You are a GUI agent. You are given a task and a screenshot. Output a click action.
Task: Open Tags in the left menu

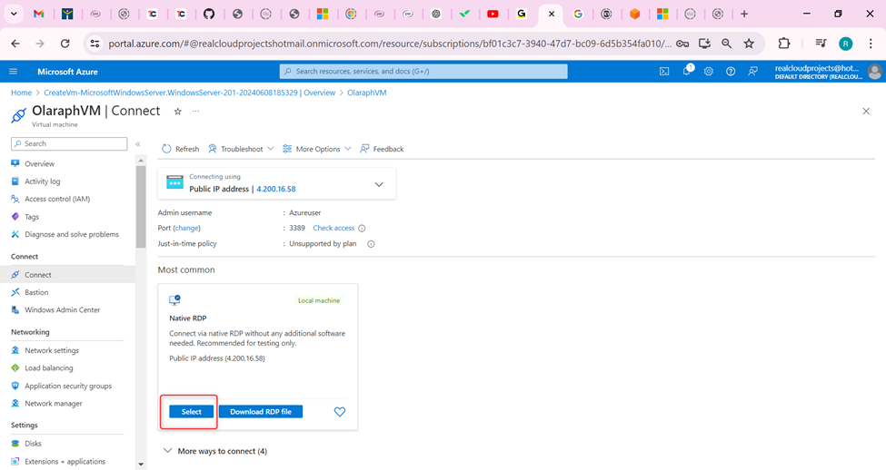(32, 217)
